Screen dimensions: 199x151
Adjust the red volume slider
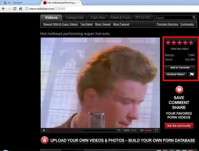[x=148, y=130]
